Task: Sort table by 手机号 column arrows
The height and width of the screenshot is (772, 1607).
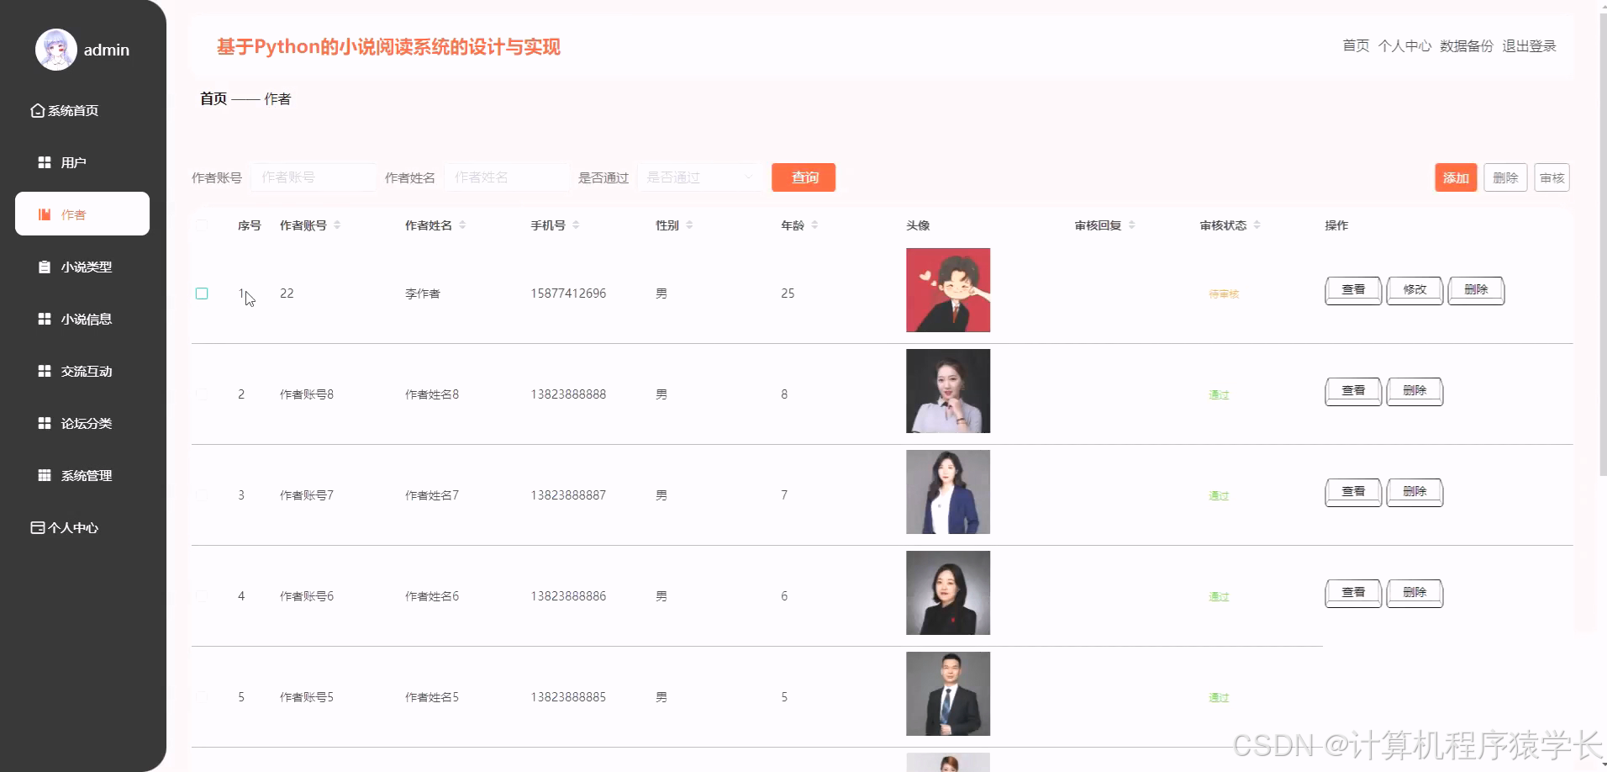Action: (576, 225)
